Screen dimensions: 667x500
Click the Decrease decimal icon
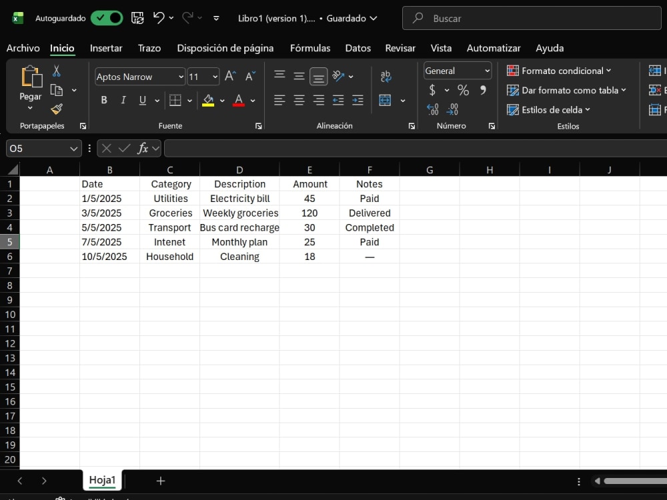(x=452, y=110)
